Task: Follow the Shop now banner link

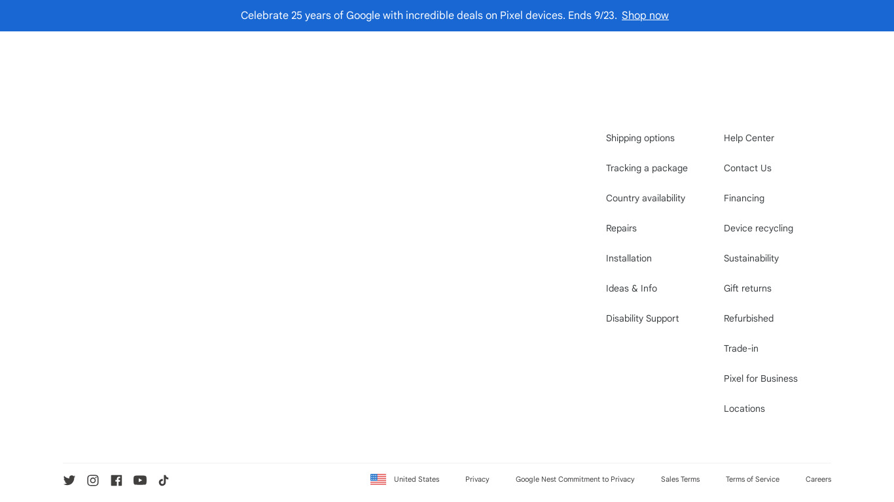Action: pyautogui.click(x=645, y=15)
